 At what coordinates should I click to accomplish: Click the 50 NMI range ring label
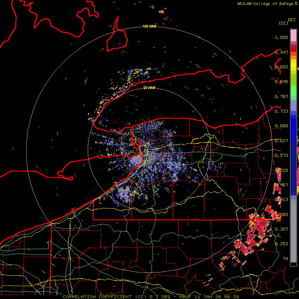point(149,88)
